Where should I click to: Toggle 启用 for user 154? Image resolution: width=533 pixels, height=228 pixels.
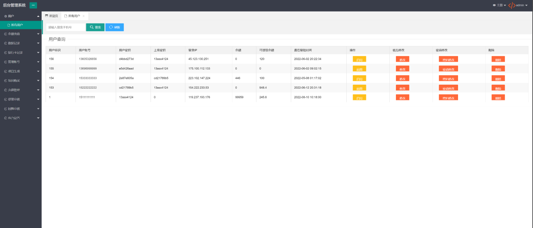(359, 79)
